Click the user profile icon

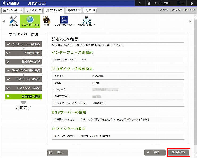pyautogui.click(x=149, y=3)
